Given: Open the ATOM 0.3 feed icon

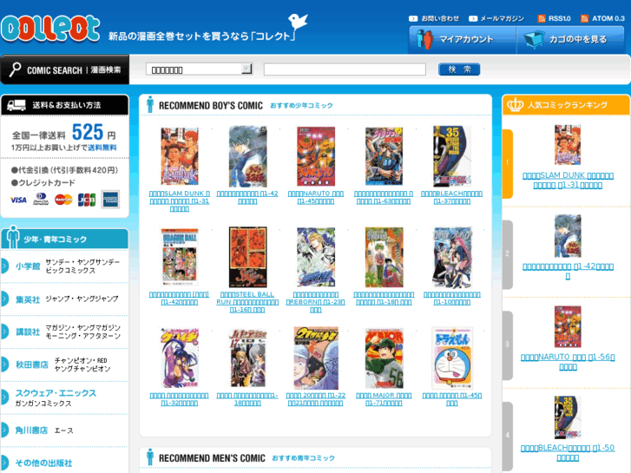Looking at the screenshot, I should click(x=584, y=18).
